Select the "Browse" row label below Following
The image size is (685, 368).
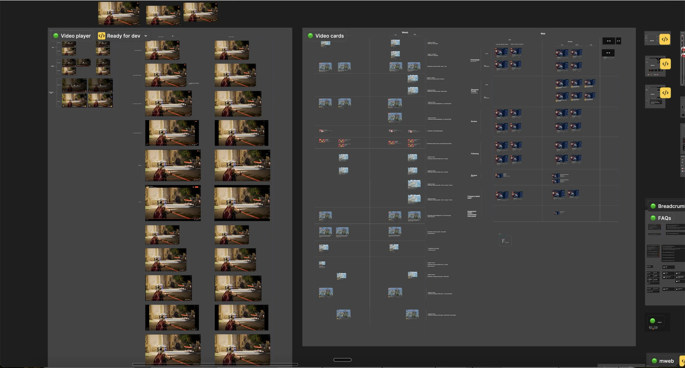pos(474,175)
